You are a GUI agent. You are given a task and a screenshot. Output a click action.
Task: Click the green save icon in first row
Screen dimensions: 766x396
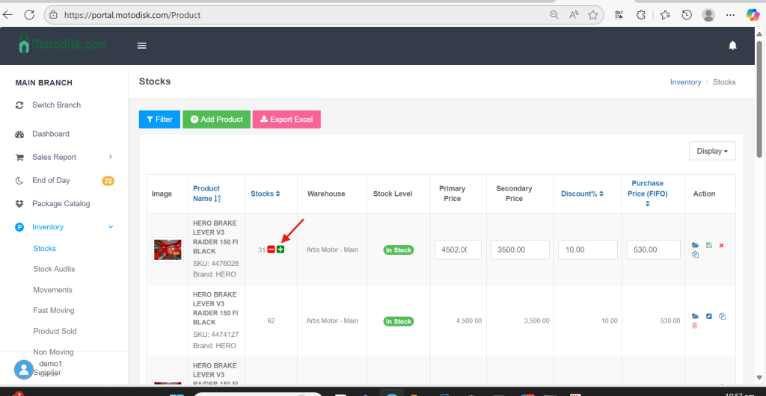[708, 245]
